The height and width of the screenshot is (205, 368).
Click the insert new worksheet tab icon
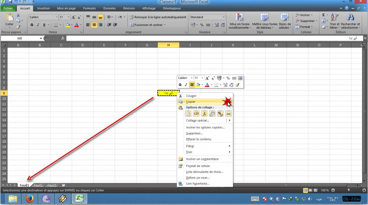63,185
